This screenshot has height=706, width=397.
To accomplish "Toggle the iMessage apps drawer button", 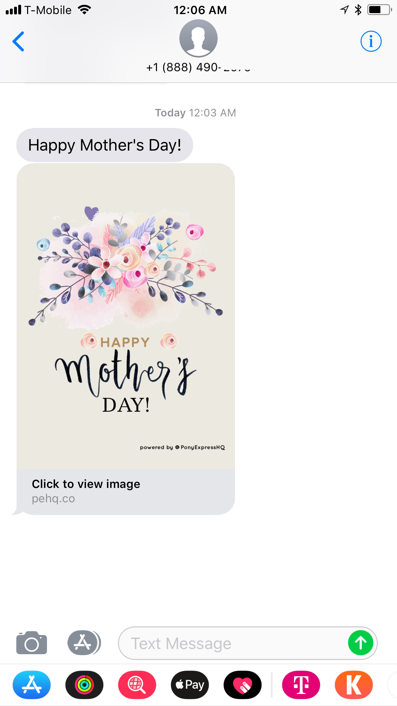I will coord(84,643).
